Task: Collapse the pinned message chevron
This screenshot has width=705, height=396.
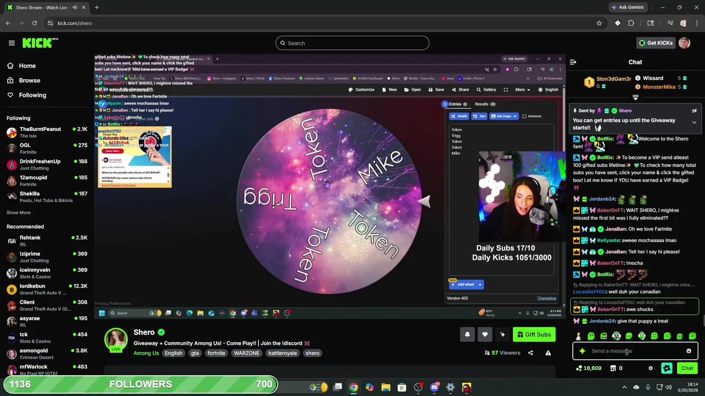Action: point(694,122)
